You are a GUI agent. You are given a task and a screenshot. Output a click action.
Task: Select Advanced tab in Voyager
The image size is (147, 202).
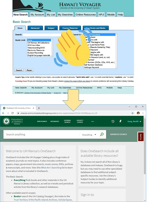35,28
